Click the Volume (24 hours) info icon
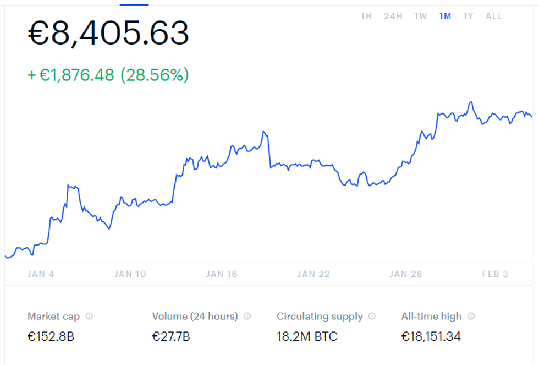 click(x=247, y=317)
